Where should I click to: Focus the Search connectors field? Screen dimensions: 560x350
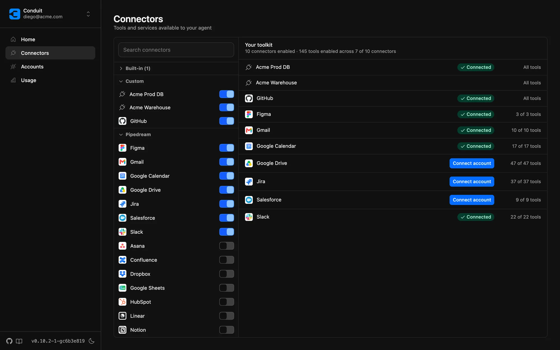176,50
